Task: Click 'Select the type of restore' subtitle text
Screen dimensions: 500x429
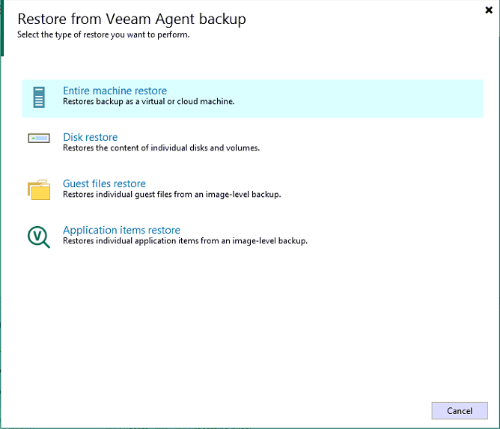Action: 103,34
